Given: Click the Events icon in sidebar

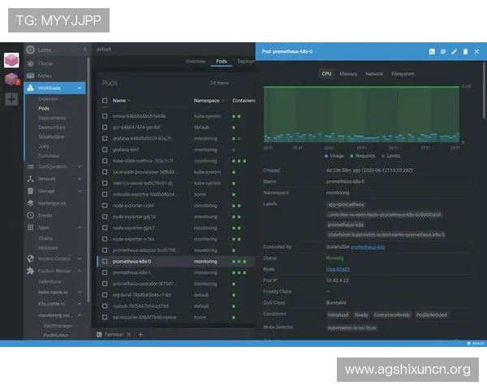Looking at the screenshot, I should click(30, 215).
